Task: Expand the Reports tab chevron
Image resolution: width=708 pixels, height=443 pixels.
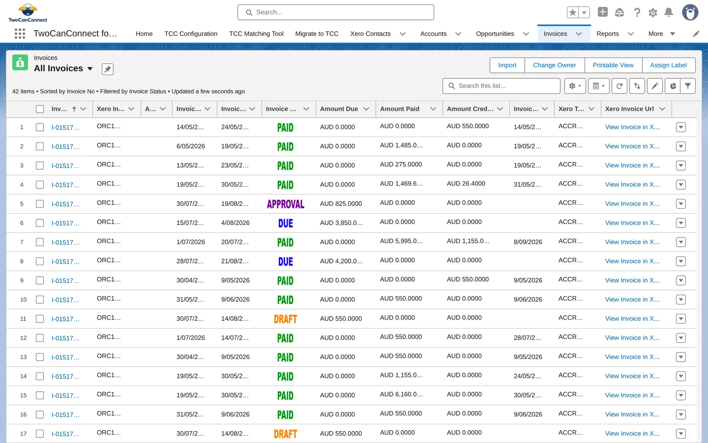Action: (631, 34)
